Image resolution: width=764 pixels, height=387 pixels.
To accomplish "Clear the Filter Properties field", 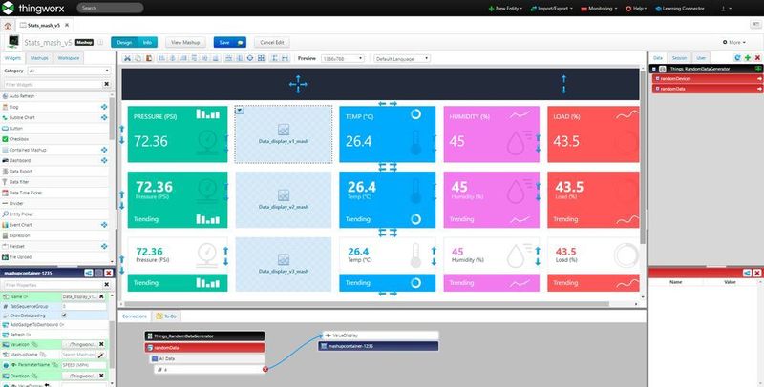I will (x=107, y=284).
